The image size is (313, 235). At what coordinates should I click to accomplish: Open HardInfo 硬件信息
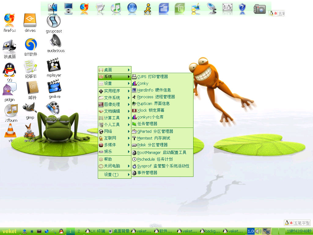tap(162, 90)
